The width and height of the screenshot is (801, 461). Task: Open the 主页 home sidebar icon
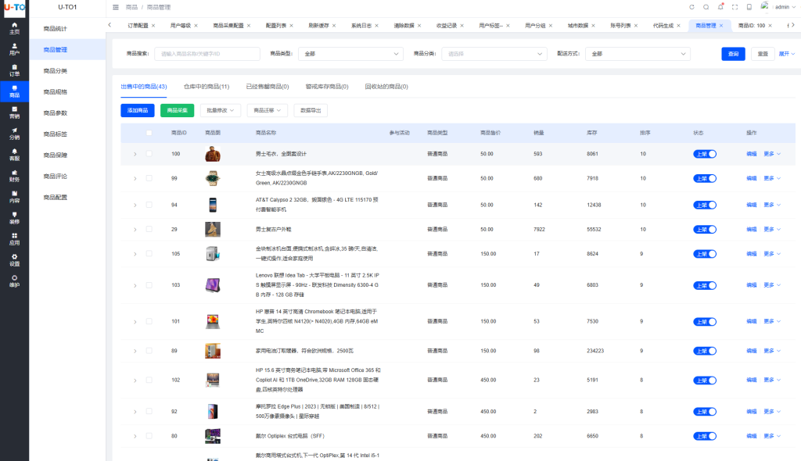tap(14, 28)
